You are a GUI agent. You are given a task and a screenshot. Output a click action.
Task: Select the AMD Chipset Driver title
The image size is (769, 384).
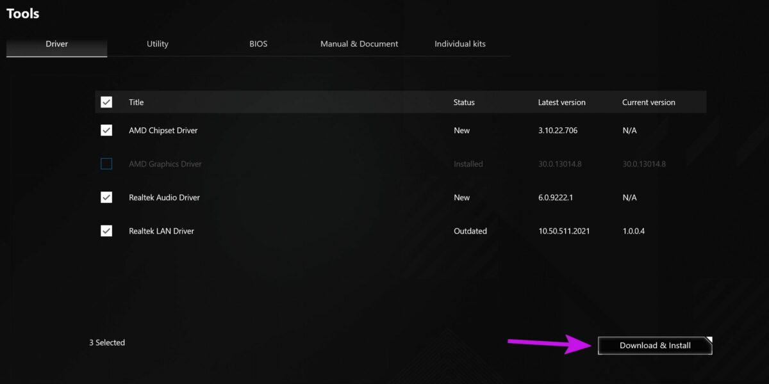click(163, 131)
